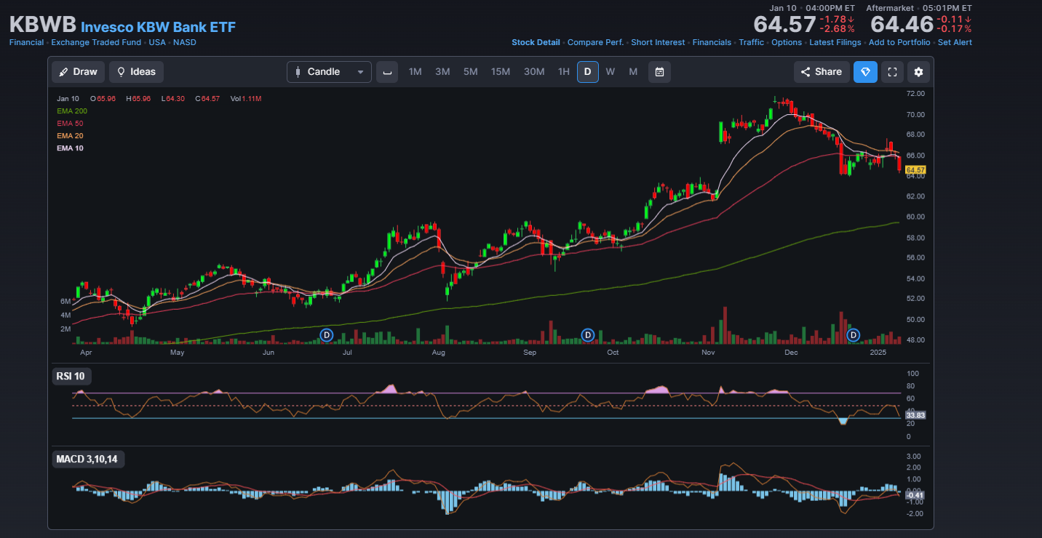Expand the Candle chart type dropdown
This screenshot has width=1042, height=538.
click(329, 72)
